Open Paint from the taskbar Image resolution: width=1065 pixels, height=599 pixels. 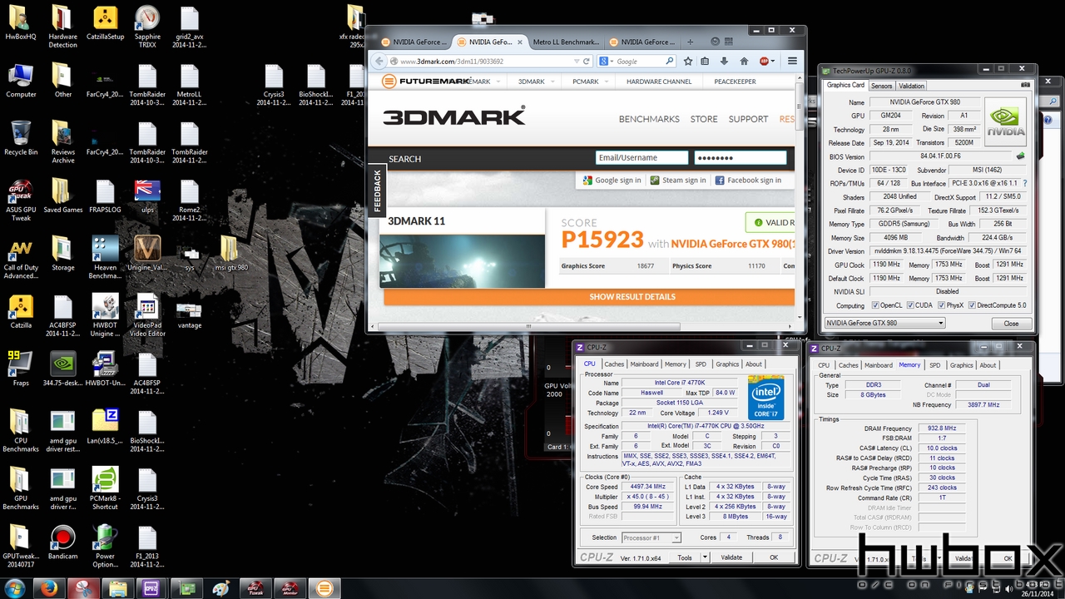220,588
